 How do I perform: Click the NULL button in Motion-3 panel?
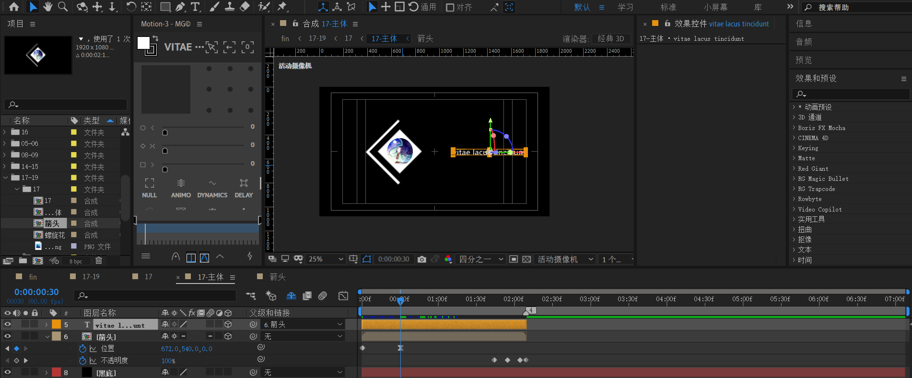point(150,188)
